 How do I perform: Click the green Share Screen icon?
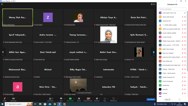(x=70, y=99)
